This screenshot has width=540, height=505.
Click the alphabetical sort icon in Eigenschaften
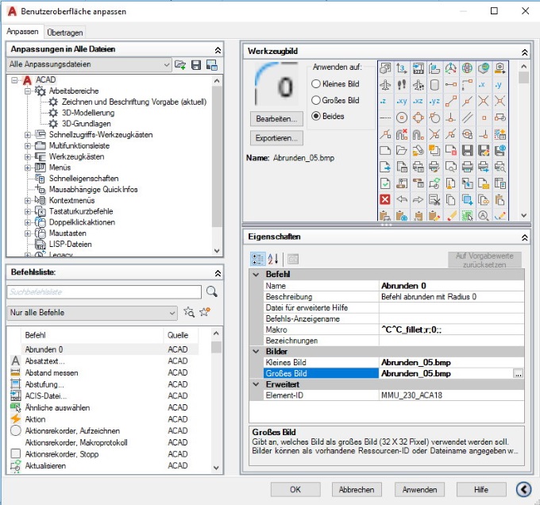(274, 258)
